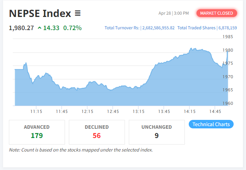
Task: Click the Total Traded Shares value
Action: click(228, 28)
